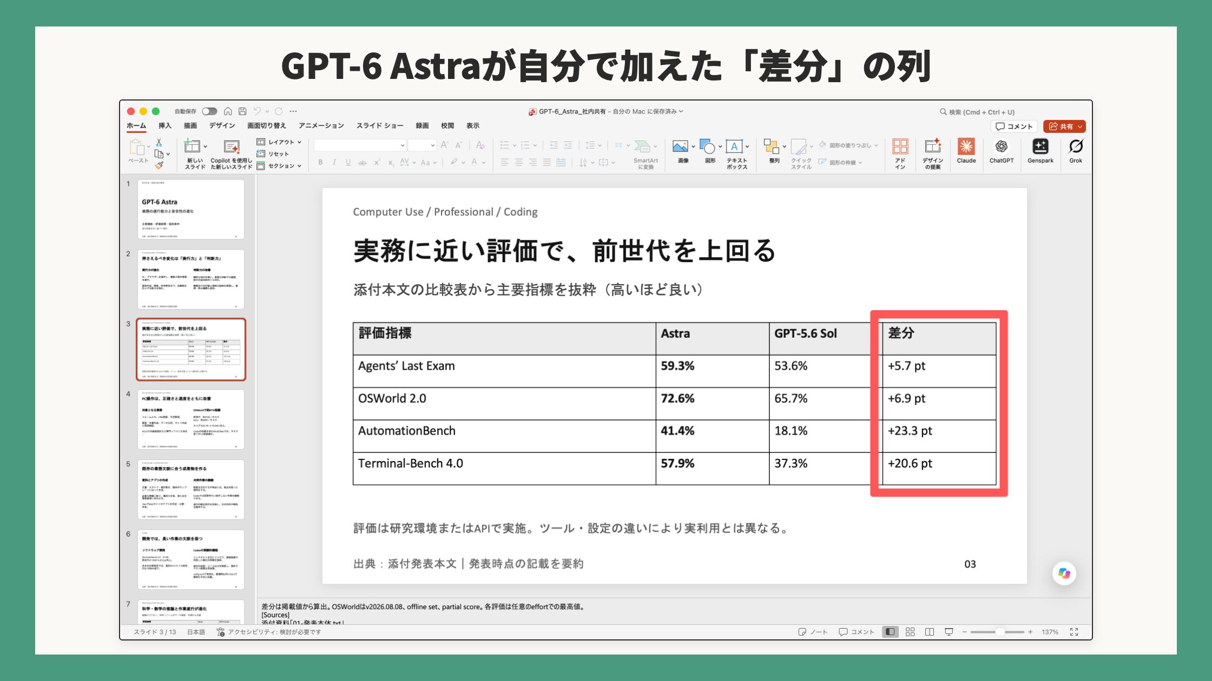Open the 挿入 ribbon tab
This screenshot has height=681, width=1212.
165,125
